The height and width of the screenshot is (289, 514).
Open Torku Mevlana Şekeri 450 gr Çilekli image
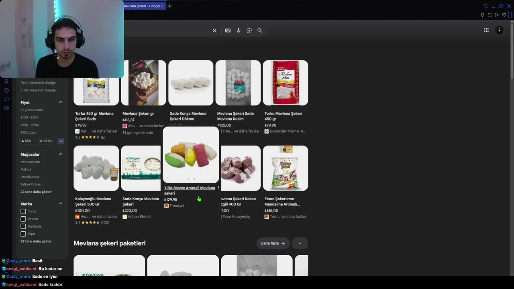click(286, 83)
